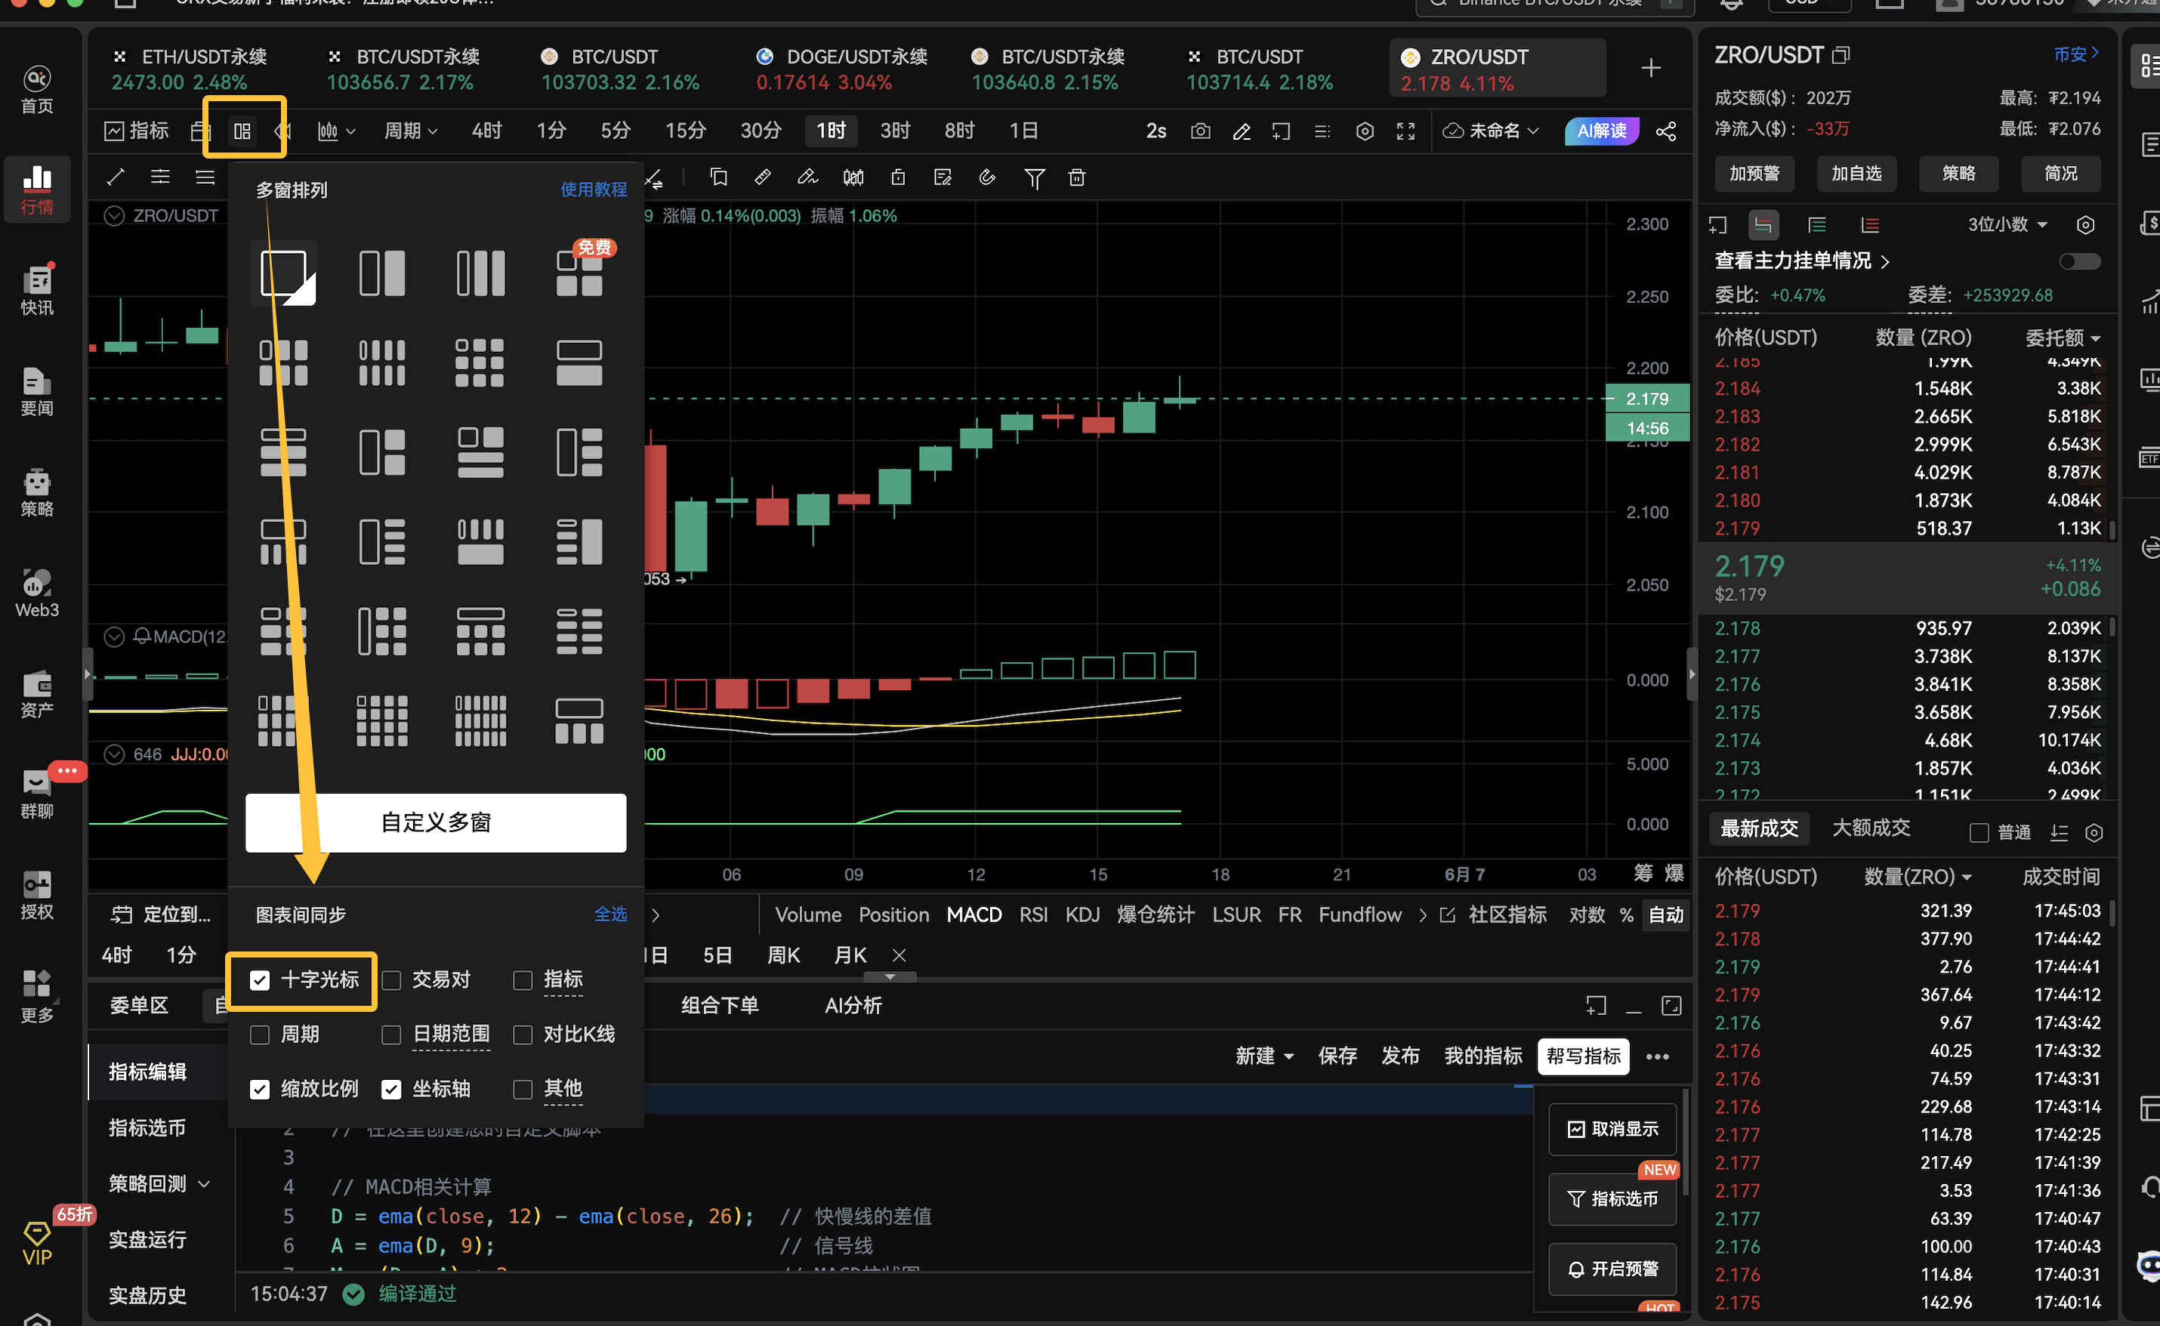Open the candlestick chart type dropdown
The height and width of the screenshot is (1326, 2160).
click(336, 131)
